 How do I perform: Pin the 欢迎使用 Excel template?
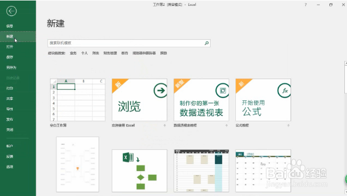click(164, 125)
